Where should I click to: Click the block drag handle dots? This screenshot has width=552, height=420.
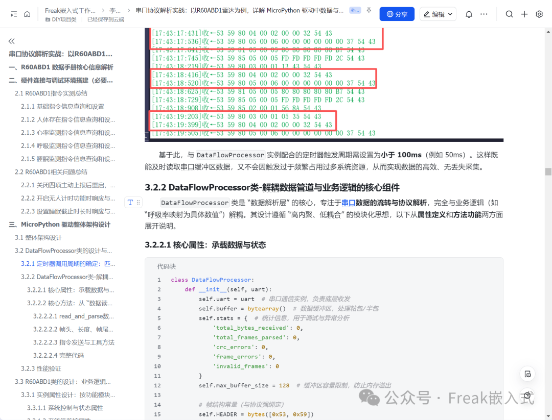click(x=139, y=202)
